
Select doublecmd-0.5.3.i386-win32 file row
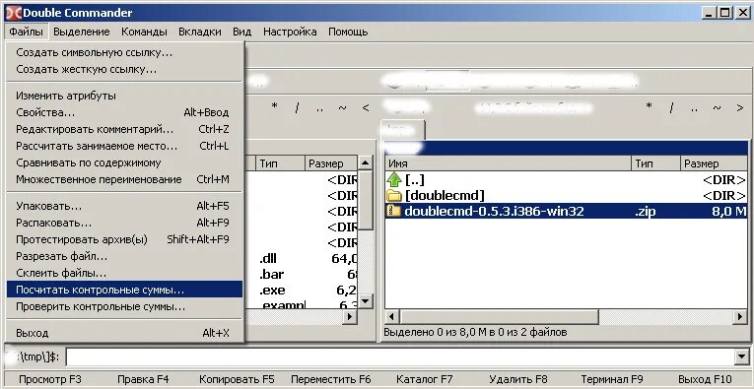tap(567, 212)
